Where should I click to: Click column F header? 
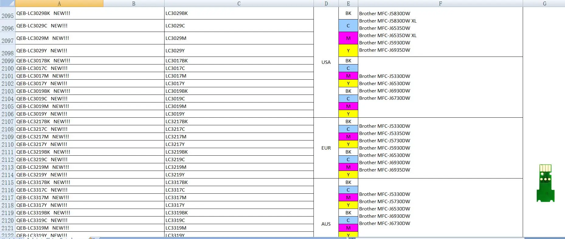(440, 3)
